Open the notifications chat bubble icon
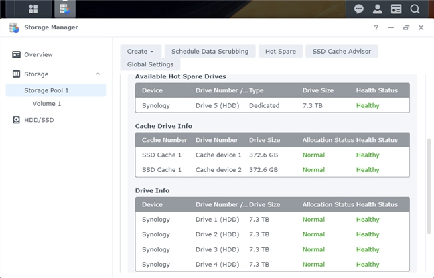Viewport: 434px width, 278px height. tap(359, 9)
